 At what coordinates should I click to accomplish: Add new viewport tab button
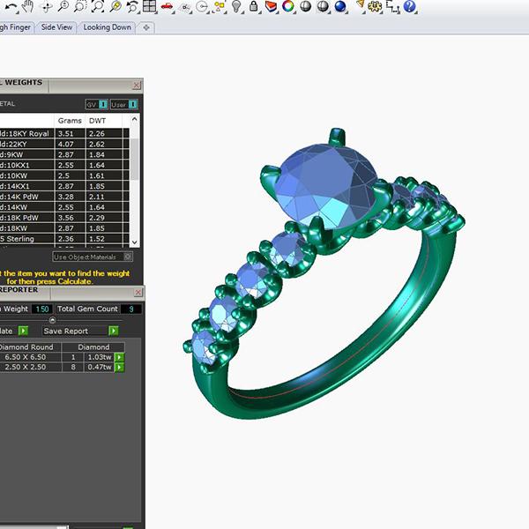coord(146,27)
